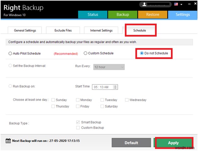Image resolution: width=198 pixels, height=151 pixels.
Task: Select the Exclude Files sub-tab
Action: 63,30
